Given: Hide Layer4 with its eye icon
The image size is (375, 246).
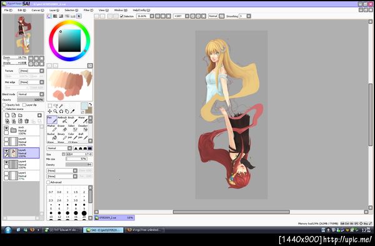Looking at the screenshot, I should tap(6, 162).
